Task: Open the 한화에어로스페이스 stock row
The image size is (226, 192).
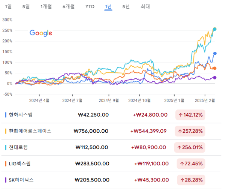Action: [x=111, y=131]
